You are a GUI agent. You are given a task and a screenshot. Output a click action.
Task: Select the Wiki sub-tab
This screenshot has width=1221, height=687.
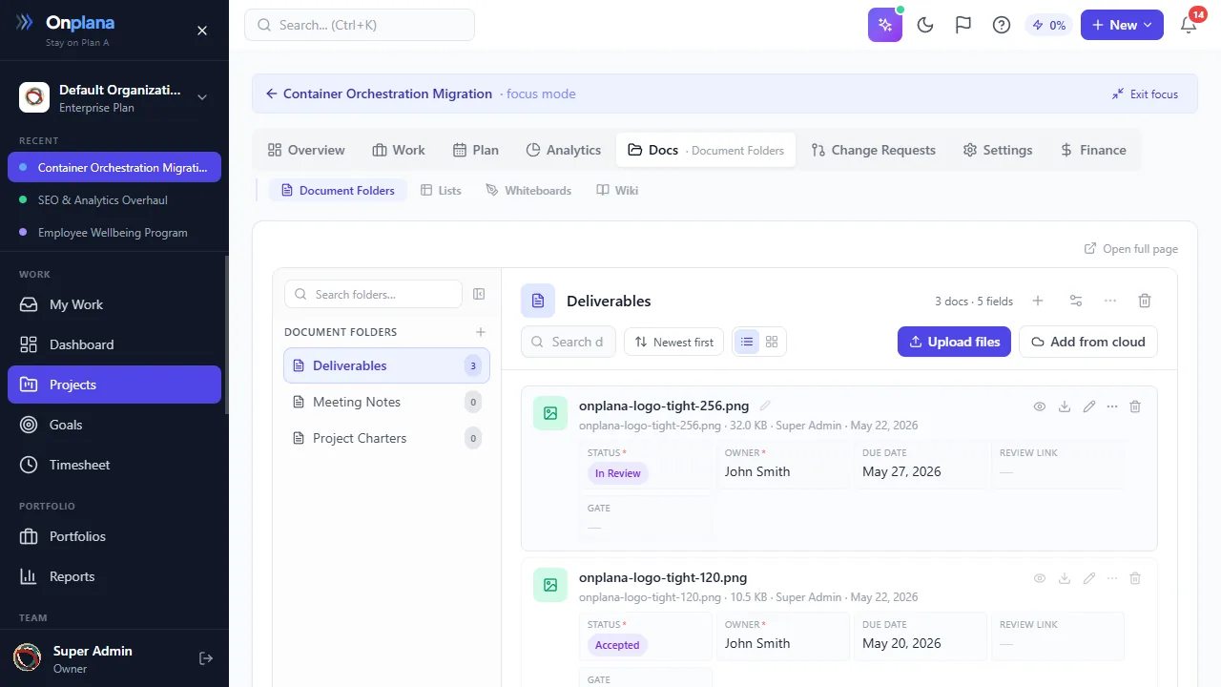click(x=617, y=191)
